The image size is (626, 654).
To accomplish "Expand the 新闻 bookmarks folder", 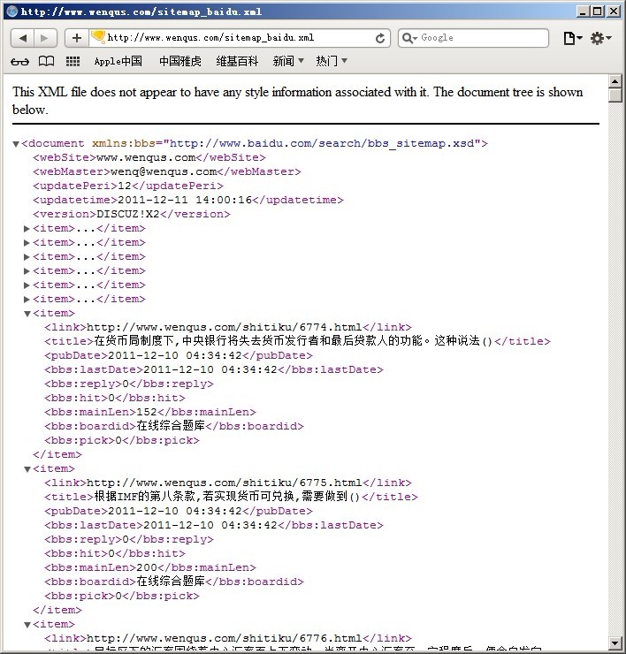I will pyautogui.click(x=288, y=61).
